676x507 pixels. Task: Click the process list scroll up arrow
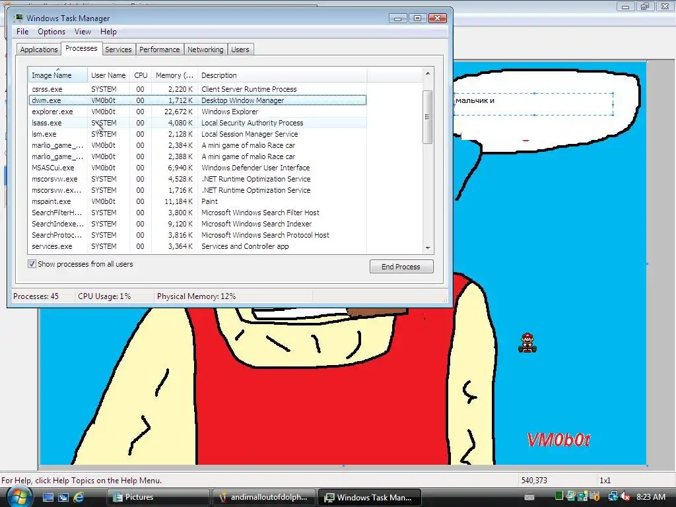(428, 73)
